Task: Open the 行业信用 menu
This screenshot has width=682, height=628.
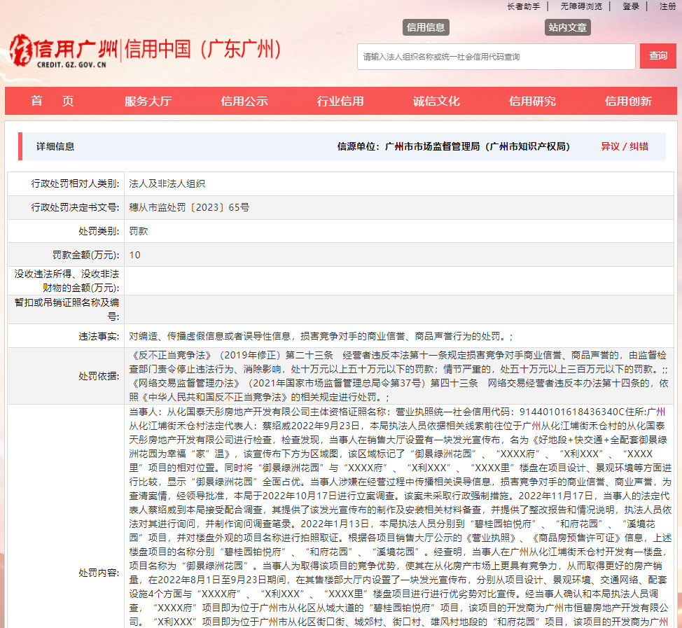Action: [x=340, y=101]
